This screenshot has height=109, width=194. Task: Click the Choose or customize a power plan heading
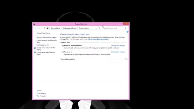[75, 34]
